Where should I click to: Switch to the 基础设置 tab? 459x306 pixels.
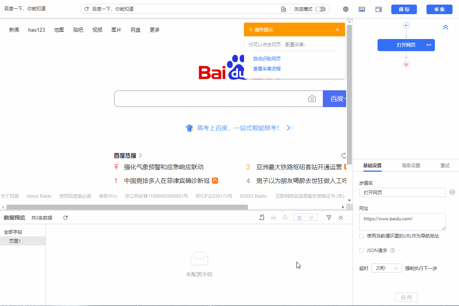[372, 166]
